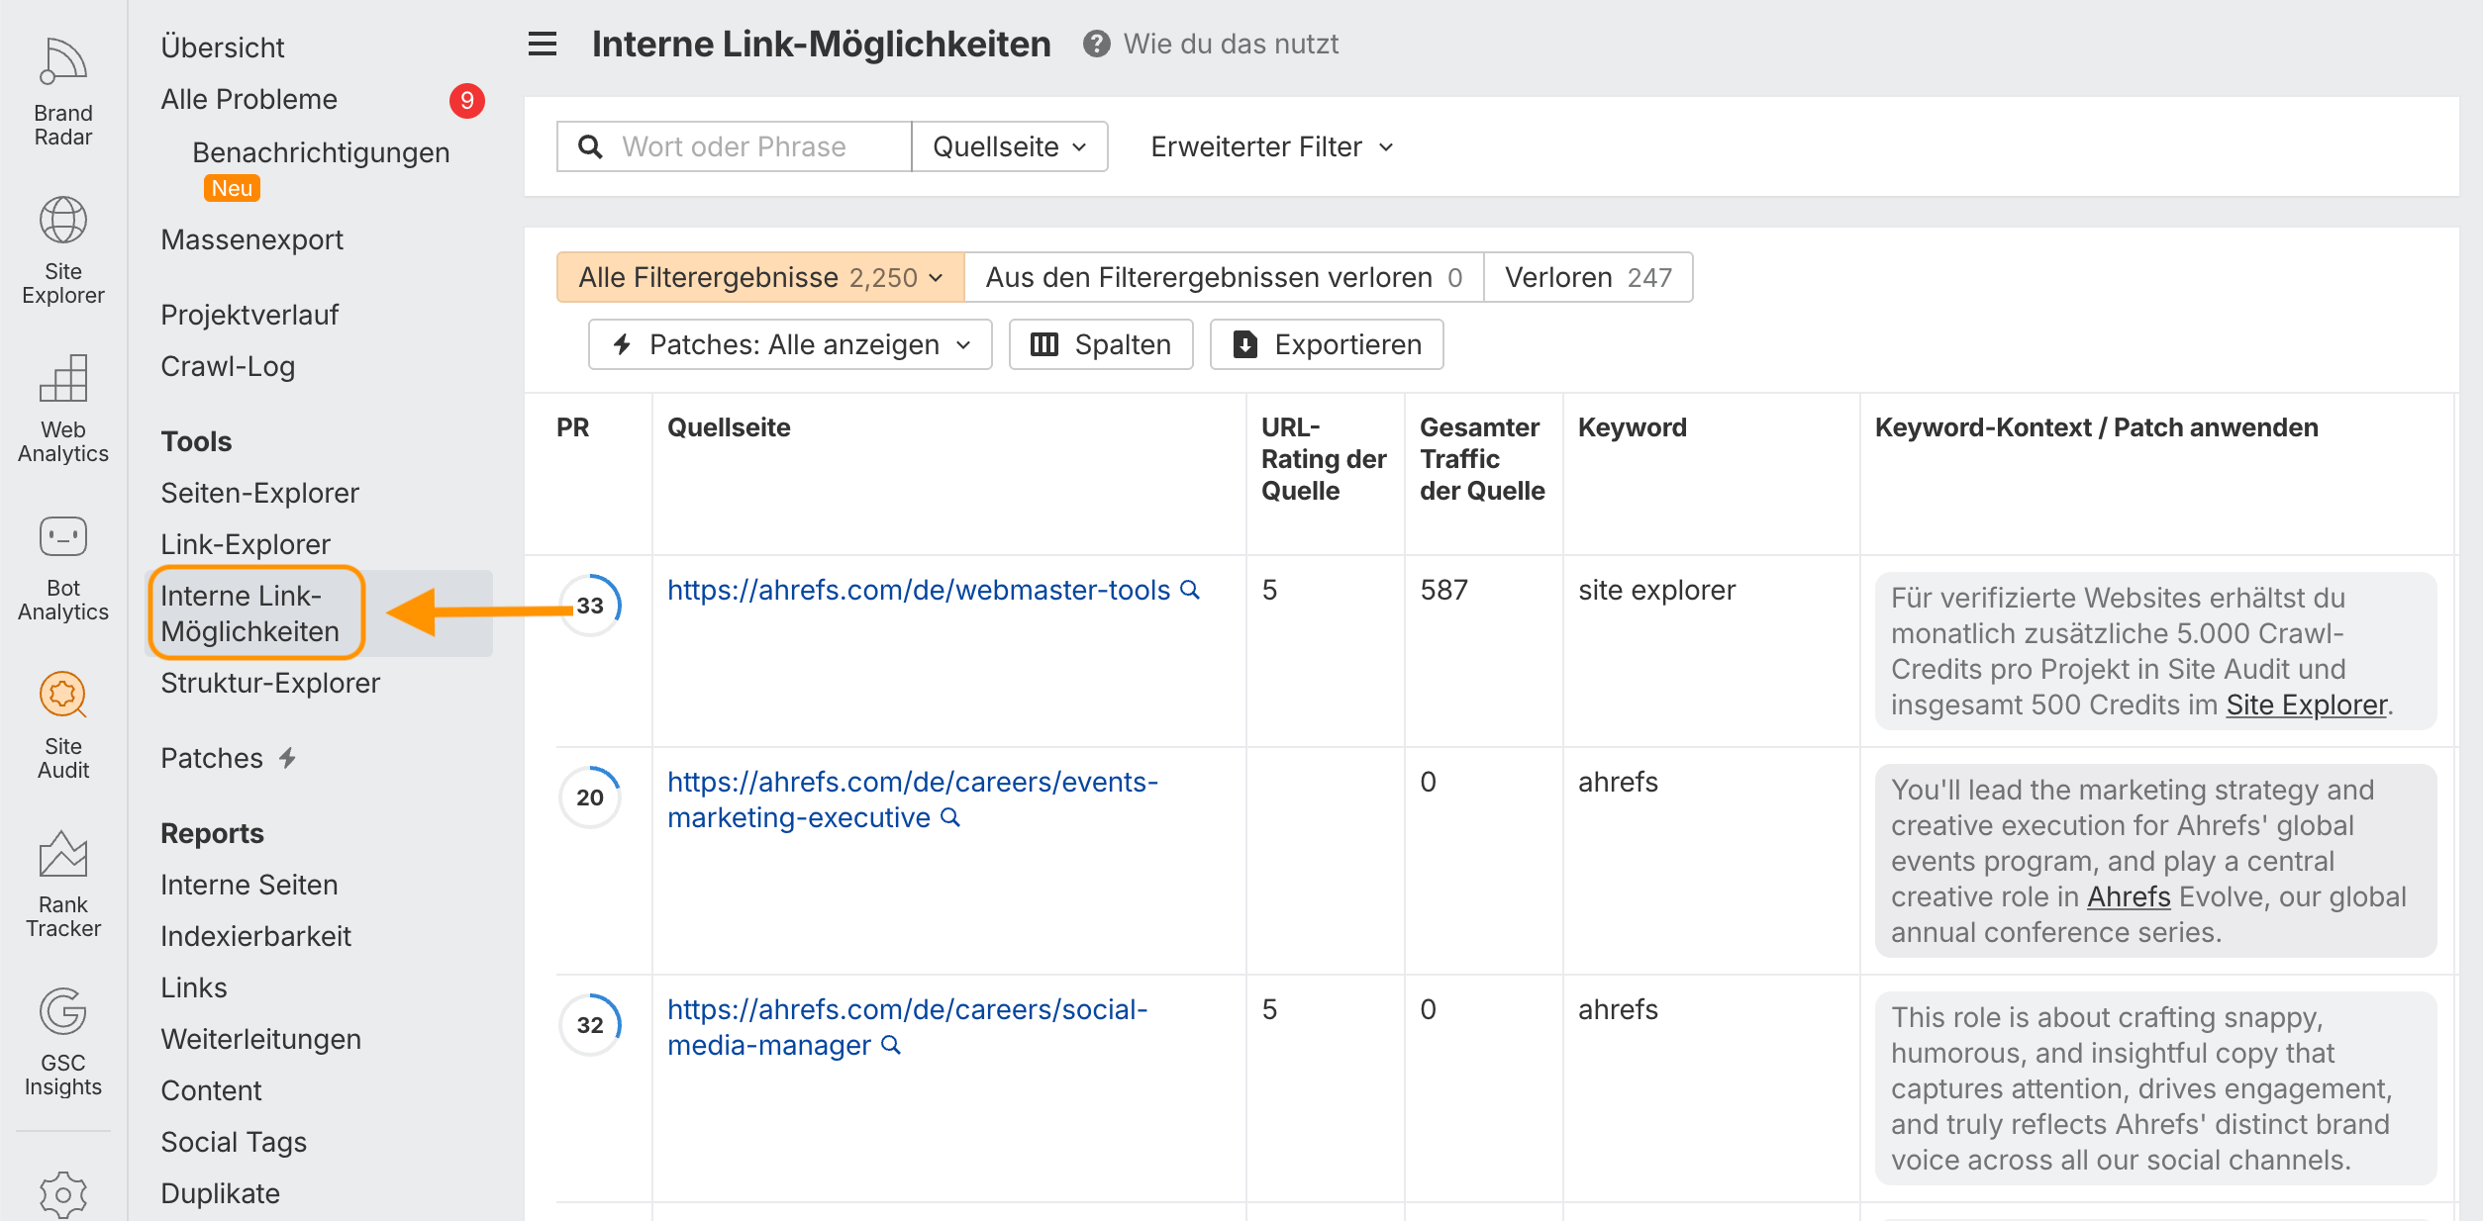Click the search magnifier in the filter box
2483x1221 pixels.
590,146
